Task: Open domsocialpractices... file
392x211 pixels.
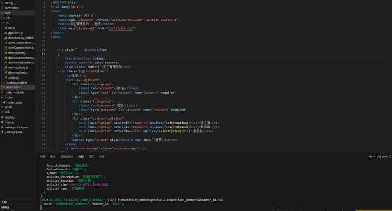Action: click(x=22, y=63)
